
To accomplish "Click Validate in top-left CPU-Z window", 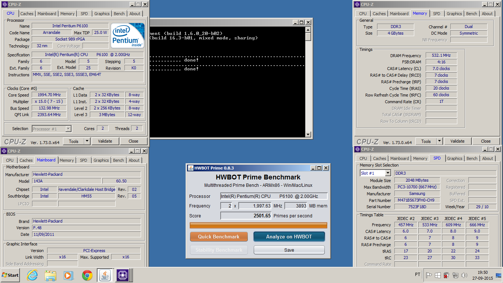I will [105, 141].
